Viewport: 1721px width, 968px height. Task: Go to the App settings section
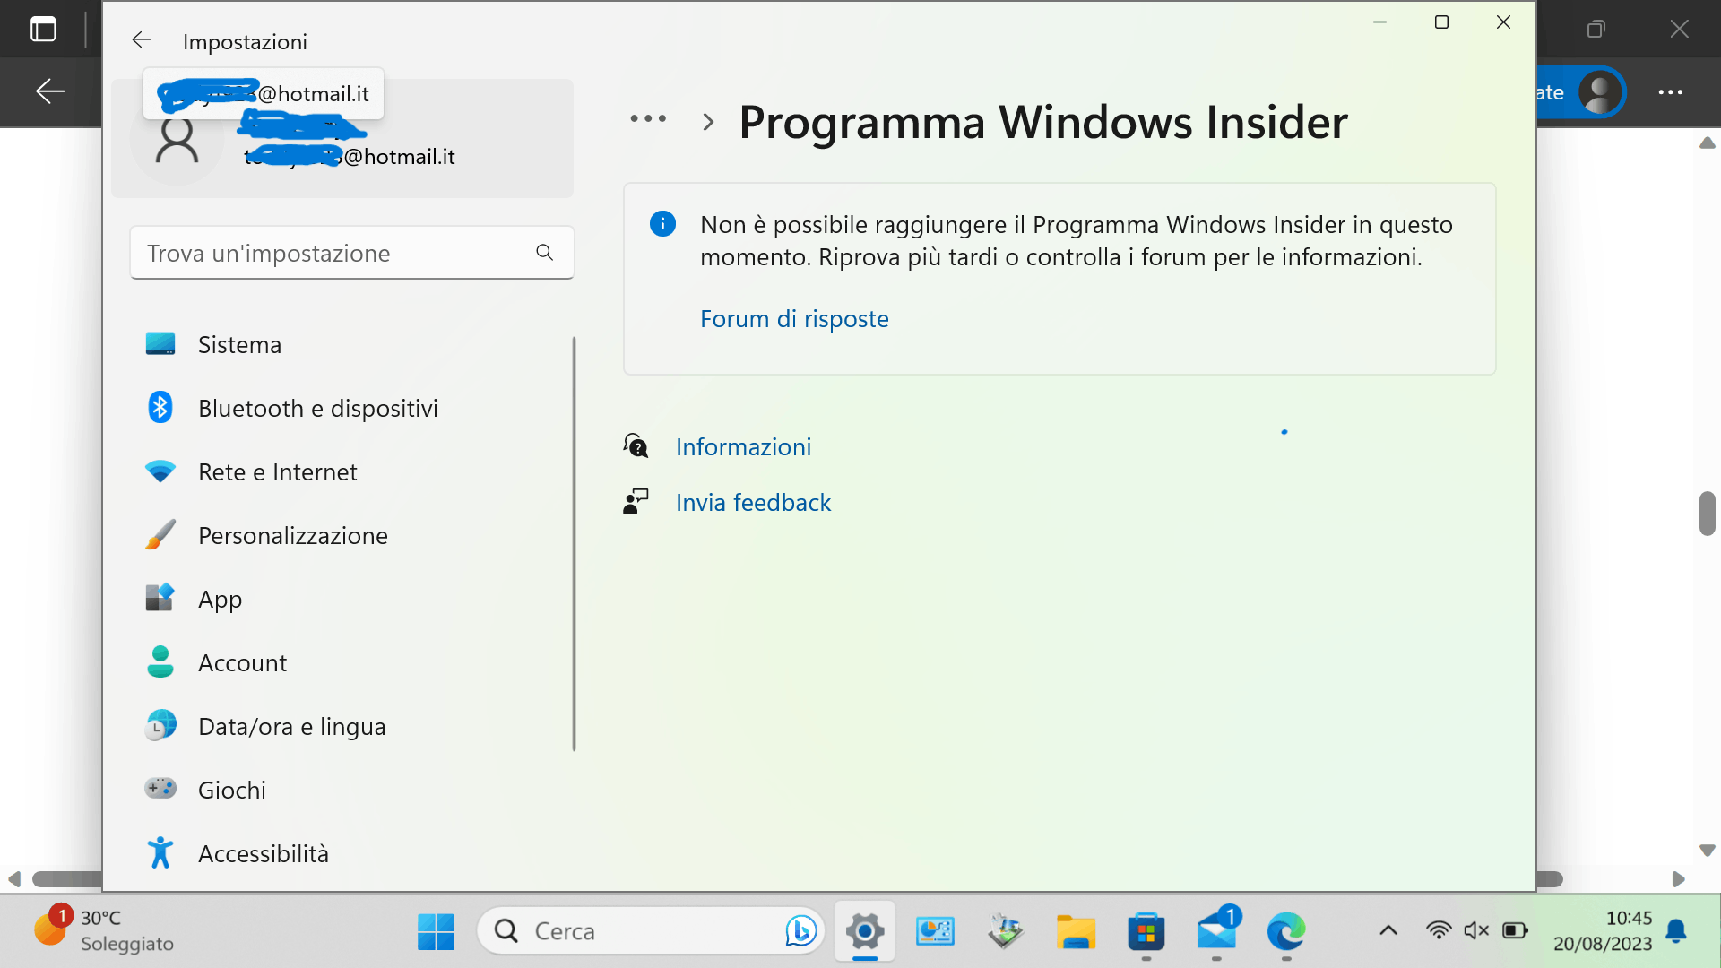220,600
